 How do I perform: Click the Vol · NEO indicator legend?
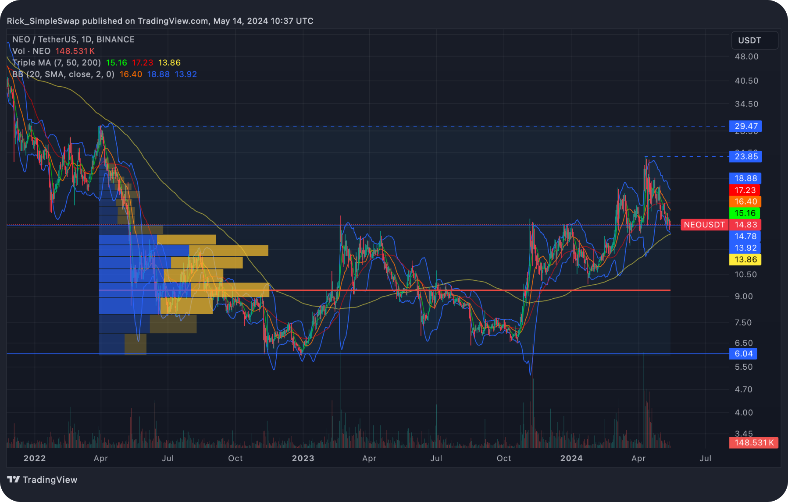pos(31,51)
